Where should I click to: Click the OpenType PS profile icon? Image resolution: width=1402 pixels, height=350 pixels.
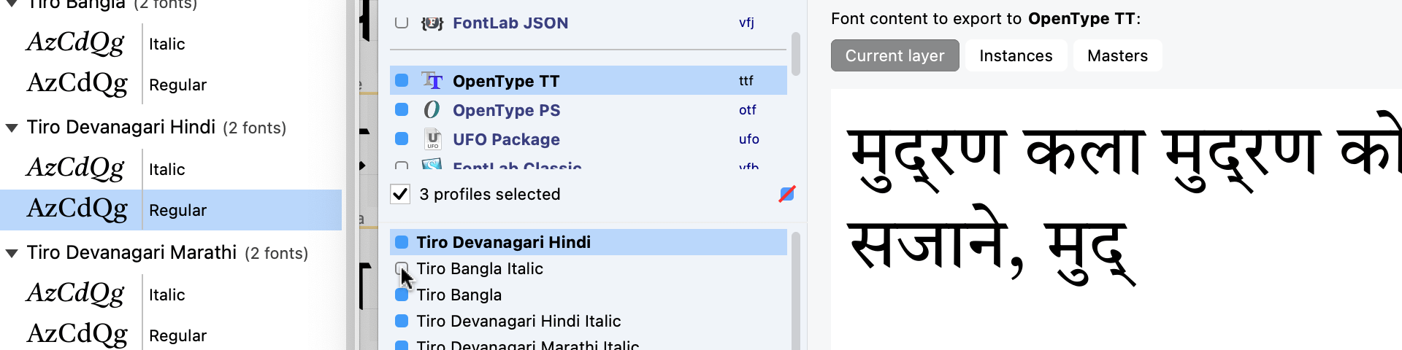click(432, 110)
